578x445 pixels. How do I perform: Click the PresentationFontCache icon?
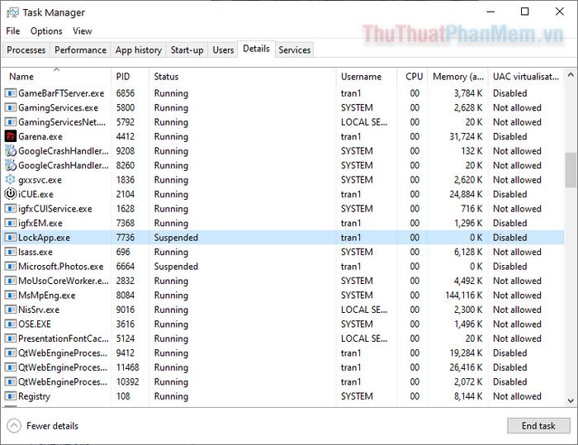coord(10,338)
